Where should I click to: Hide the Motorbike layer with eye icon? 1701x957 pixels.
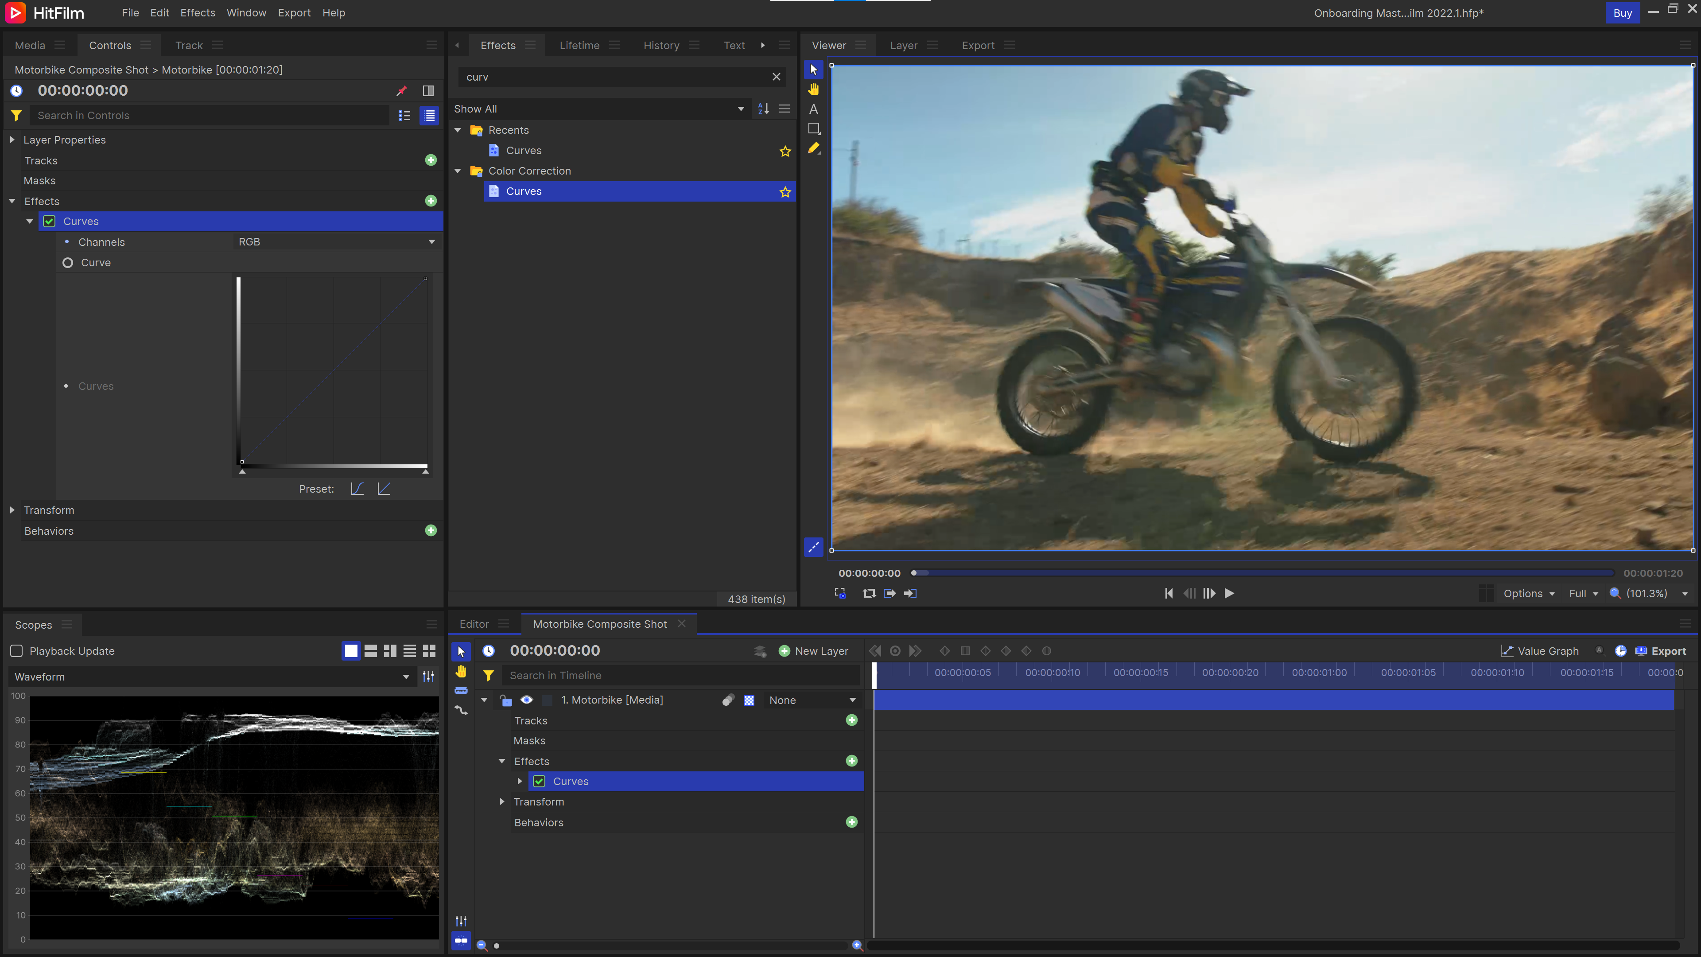tap(526, 700)
